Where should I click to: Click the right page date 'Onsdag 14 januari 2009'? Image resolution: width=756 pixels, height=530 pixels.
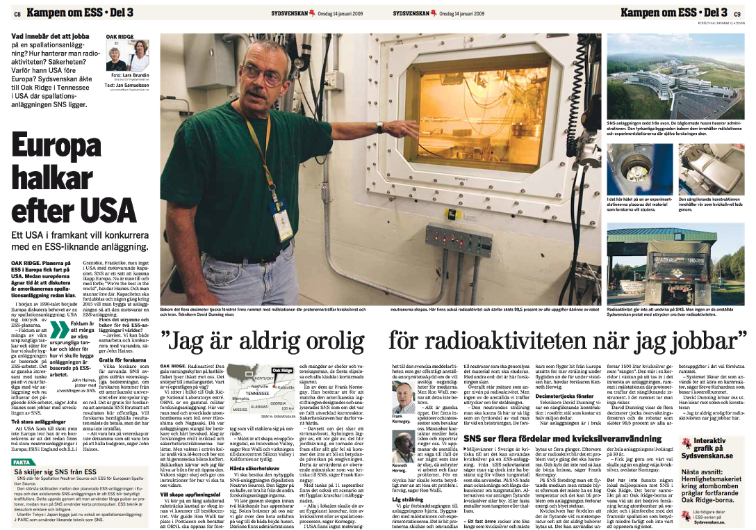pos(461,13)
